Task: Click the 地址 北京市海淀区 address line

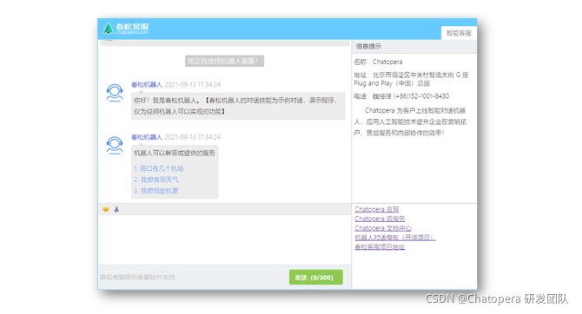Action: [x=411, y=79]
